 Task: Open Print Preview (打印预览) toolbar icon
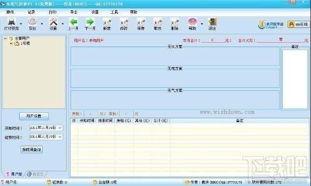click(x=11, y=24)
